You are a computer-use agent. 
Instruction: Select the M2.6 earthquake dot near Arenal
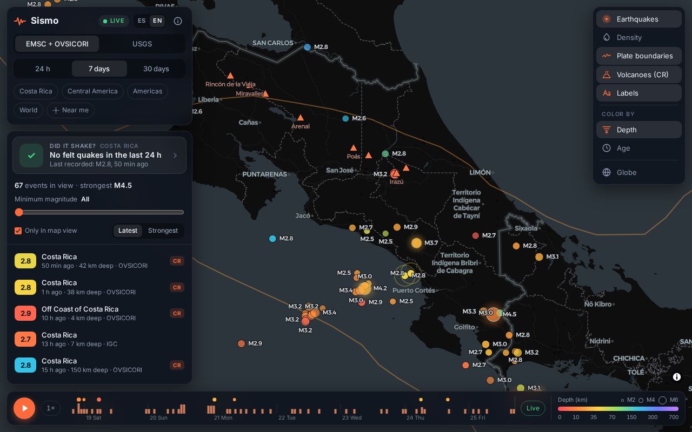(x=345, y=118)
